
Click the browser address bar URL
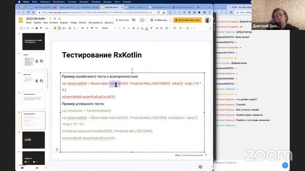tap(98, 12)
